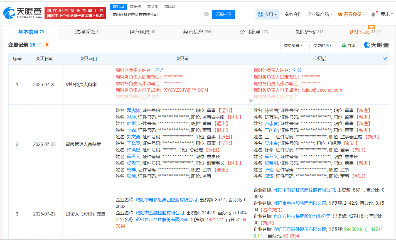Clear the search box using the × icon
Viewport: 396px width, 240px height.
pos(206,14)
